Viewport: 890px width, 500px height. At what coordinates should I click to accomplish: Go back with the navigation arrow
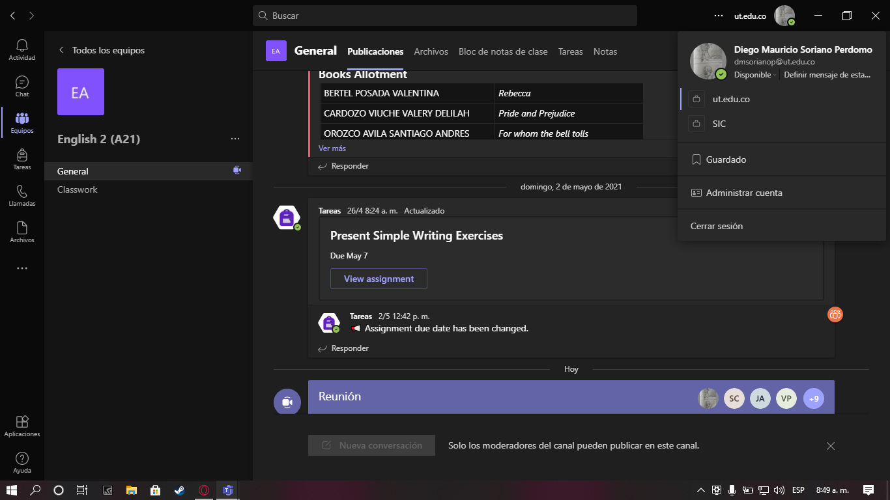13,15
